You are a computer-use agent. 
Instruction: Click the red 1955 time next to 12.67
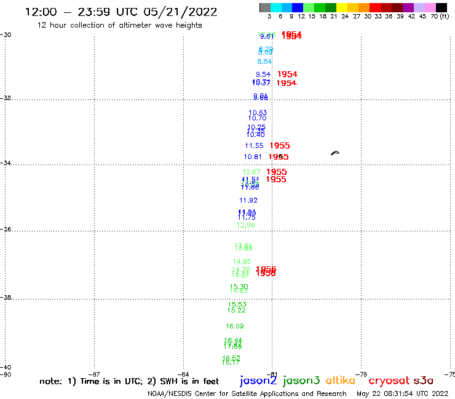coord(277,172)
